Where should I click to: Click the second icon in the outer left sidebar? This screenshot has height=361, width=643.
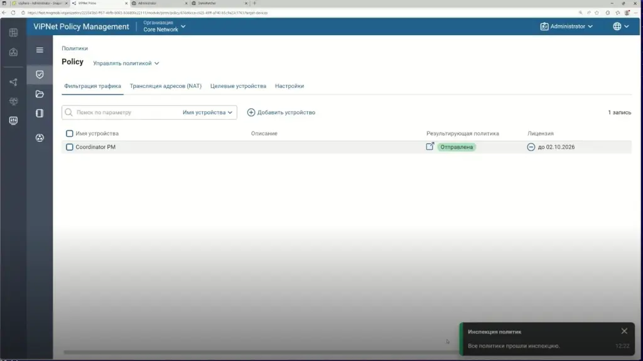(14, 52)
